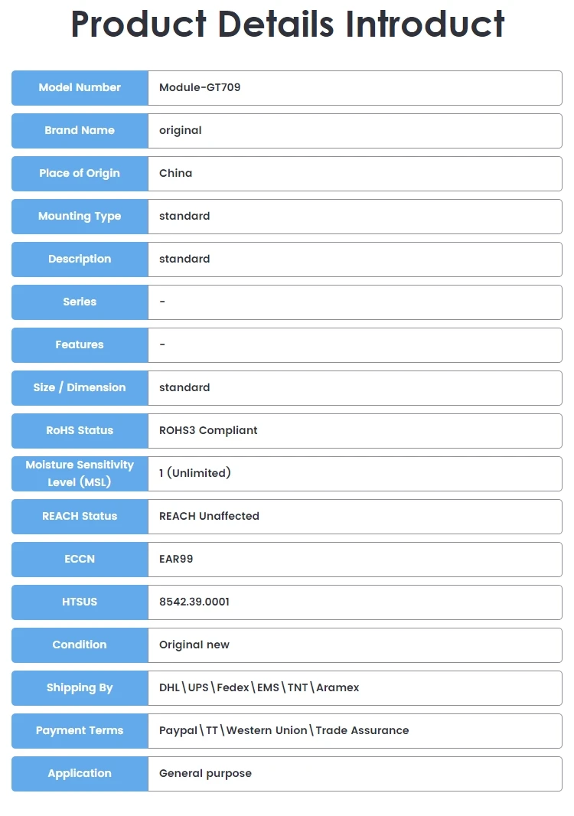
Task: Select the HTSUS code 8542.39.0001
Action: pyautogui.click(x=194, y=602)
